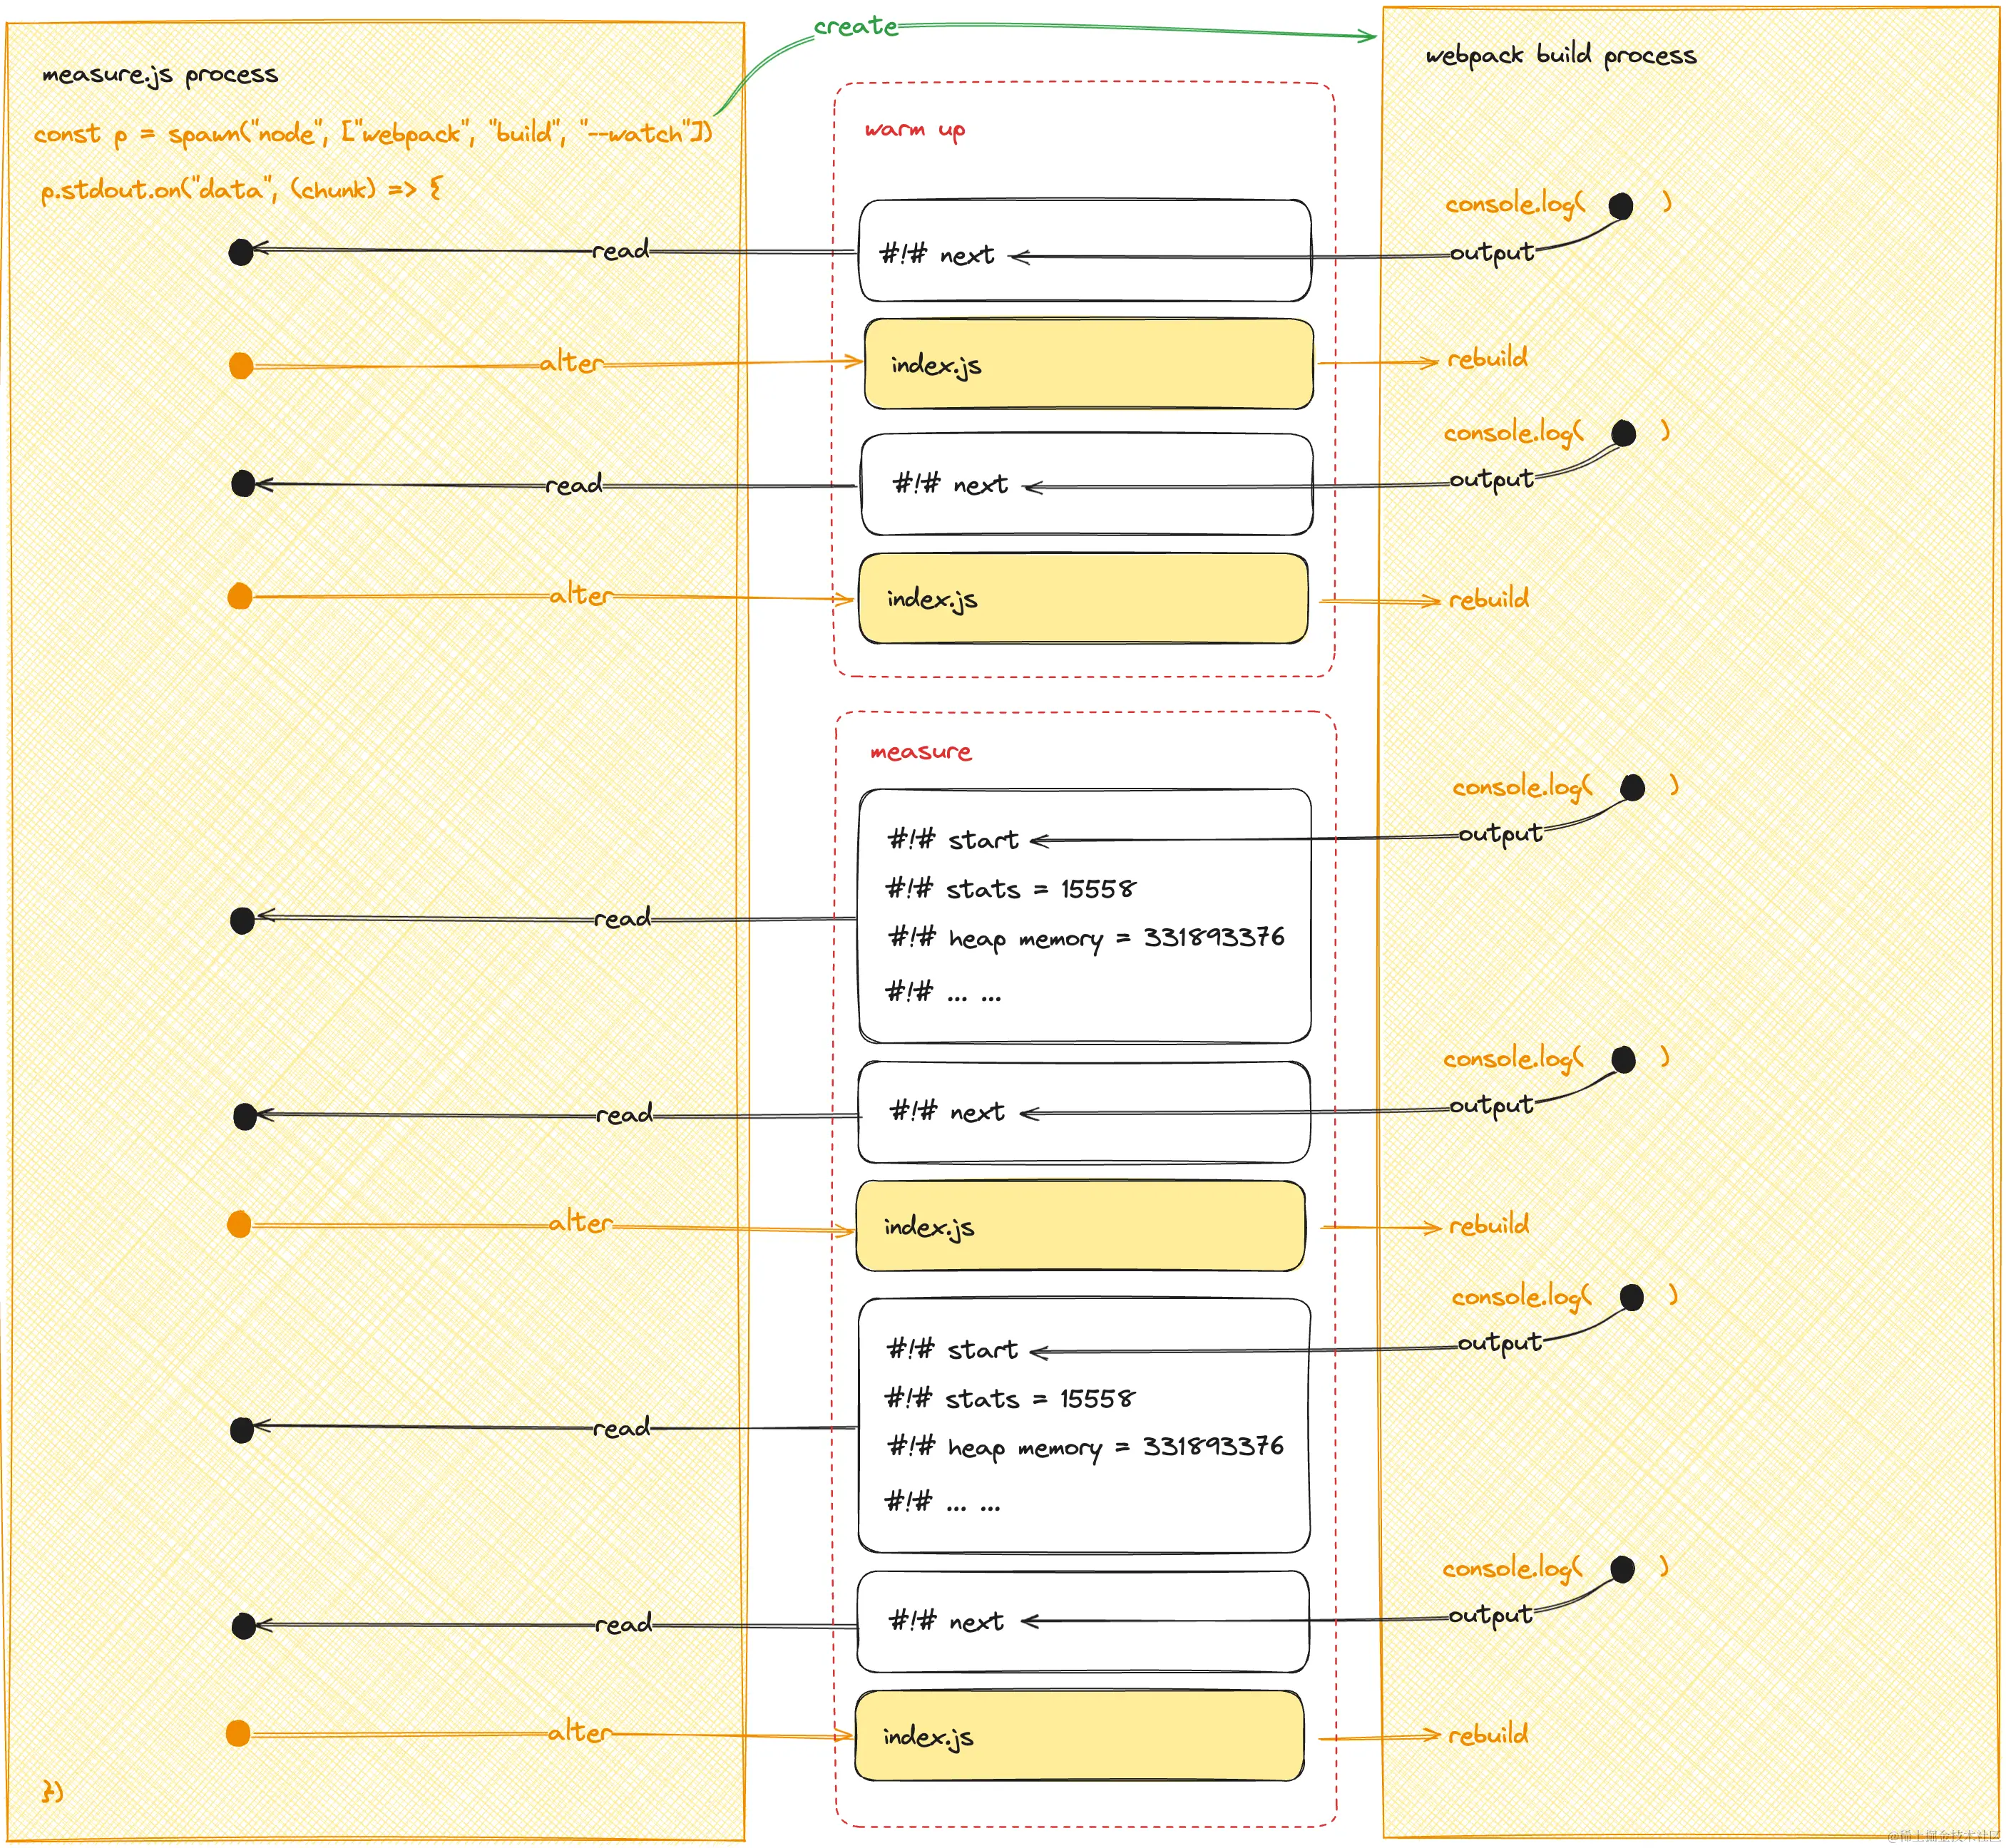Screen dimensions: 2006x1848
Task: Click the topmost orange alter endpoint dot
Action: (241, 366)
